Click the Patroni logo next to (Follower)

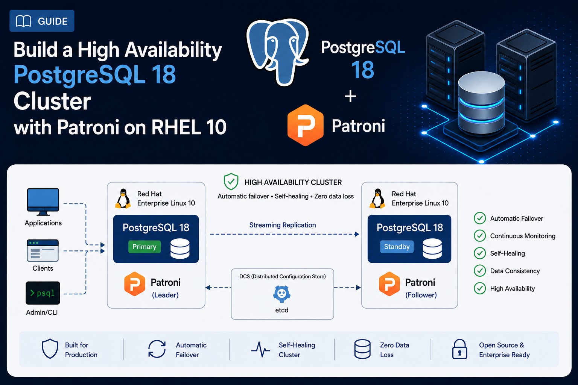[x=389, y=284]
